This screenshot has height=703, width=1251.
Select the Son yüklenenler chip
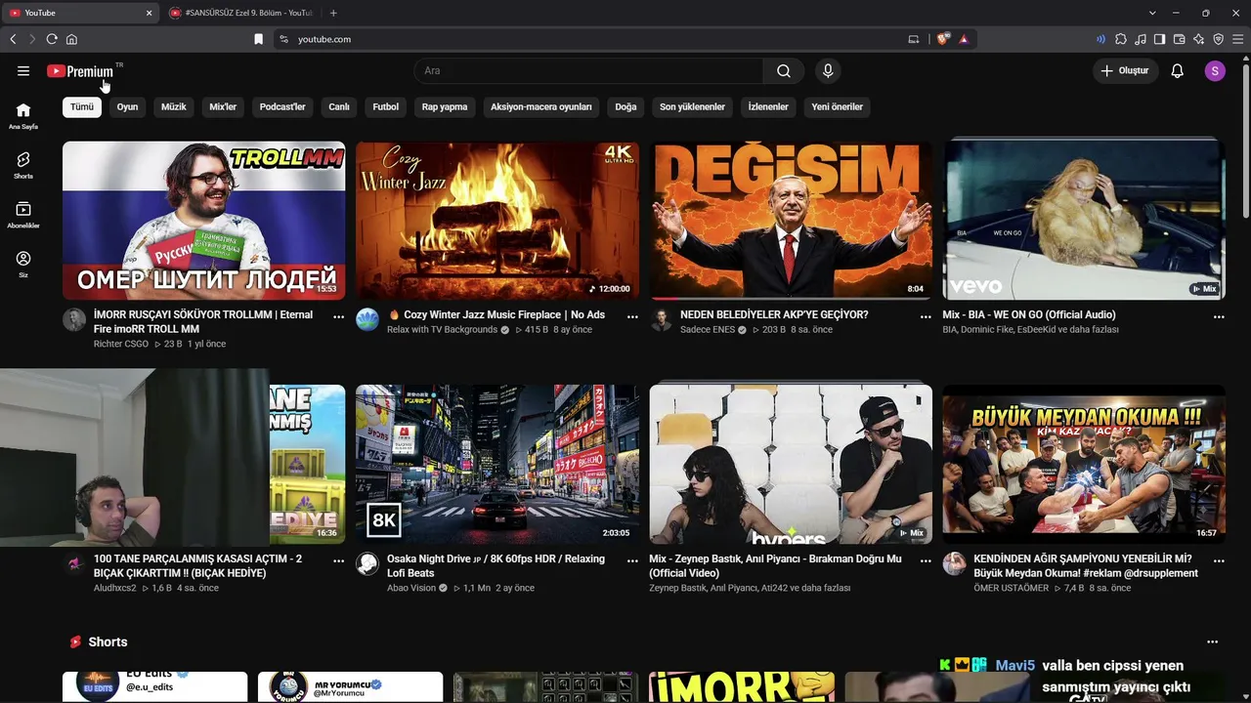coord(692,106)
